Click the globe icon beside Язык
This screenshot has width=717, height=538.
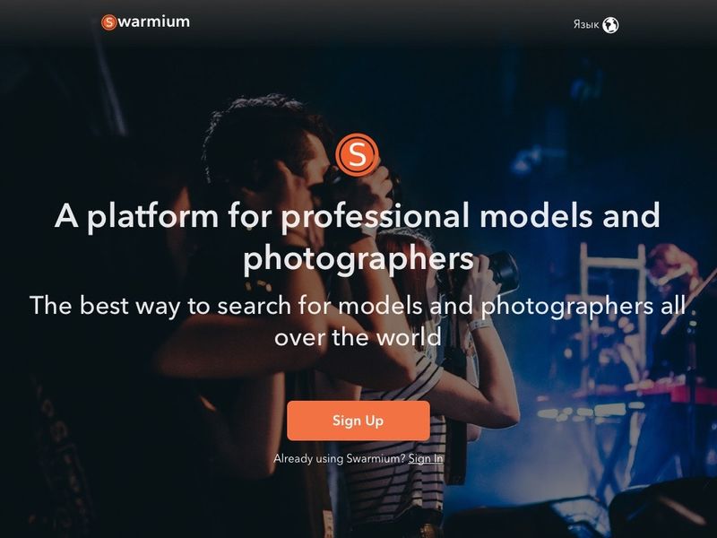610,25
